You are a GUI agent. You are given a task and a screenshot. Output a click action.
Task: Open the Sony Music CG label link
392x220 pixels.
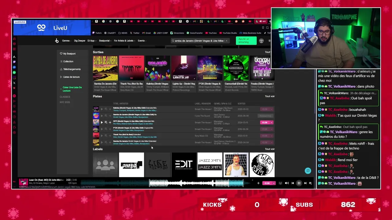(201, 136)
